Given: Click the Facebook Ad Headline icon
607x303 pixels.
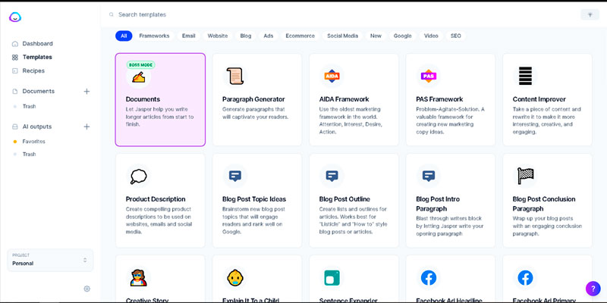Looking at the screenshot, I should pyautogui.click(x=429, y=277).
